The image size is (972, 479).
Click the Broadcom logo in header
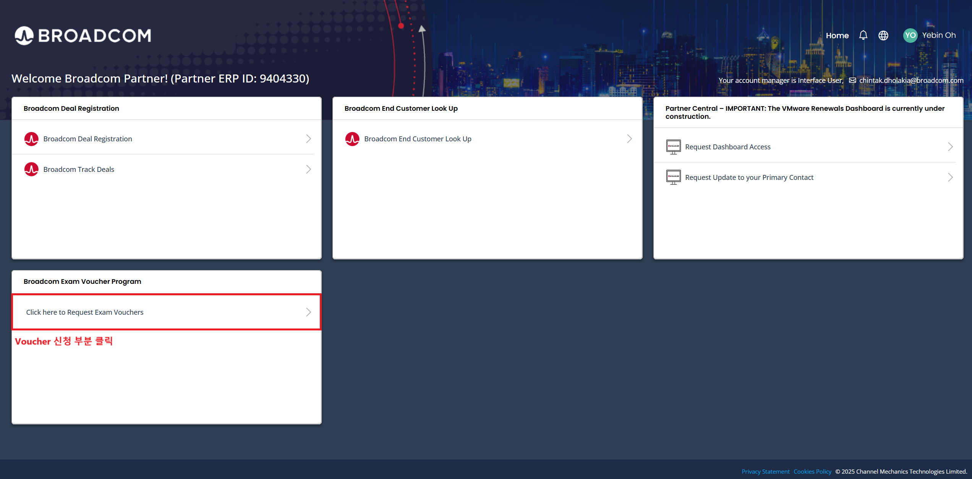coord(83,36)
